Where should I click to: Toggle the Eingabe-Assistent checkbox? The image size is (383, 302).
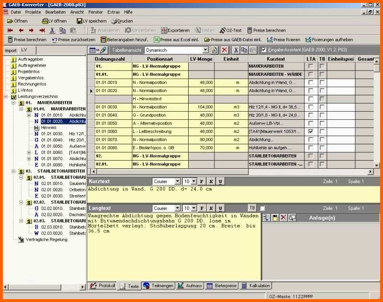tap(264, 50)
